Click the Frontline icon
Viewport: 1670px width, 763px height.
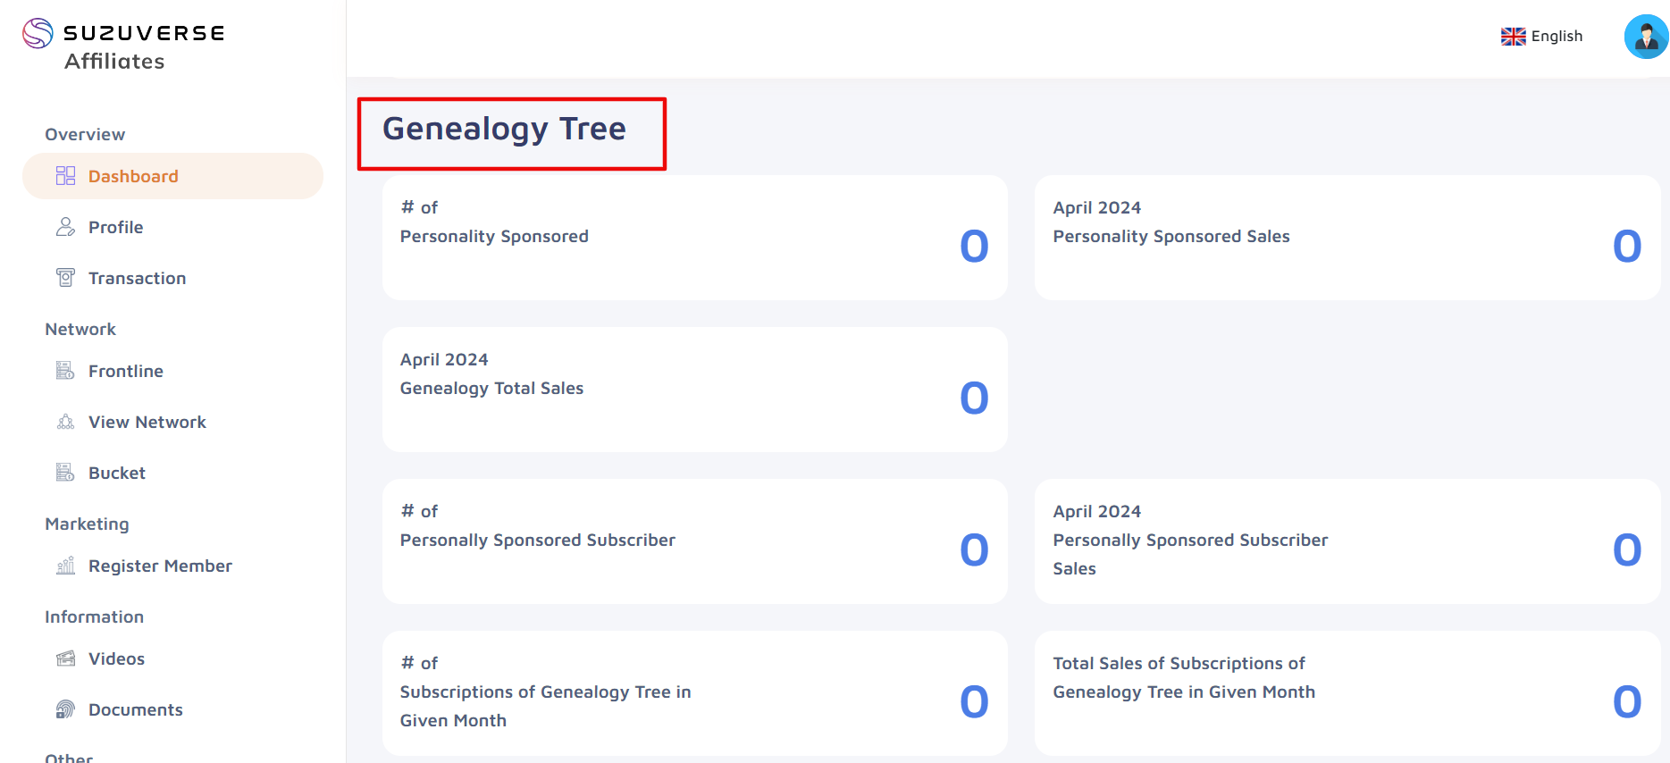(x=65, y=371)
